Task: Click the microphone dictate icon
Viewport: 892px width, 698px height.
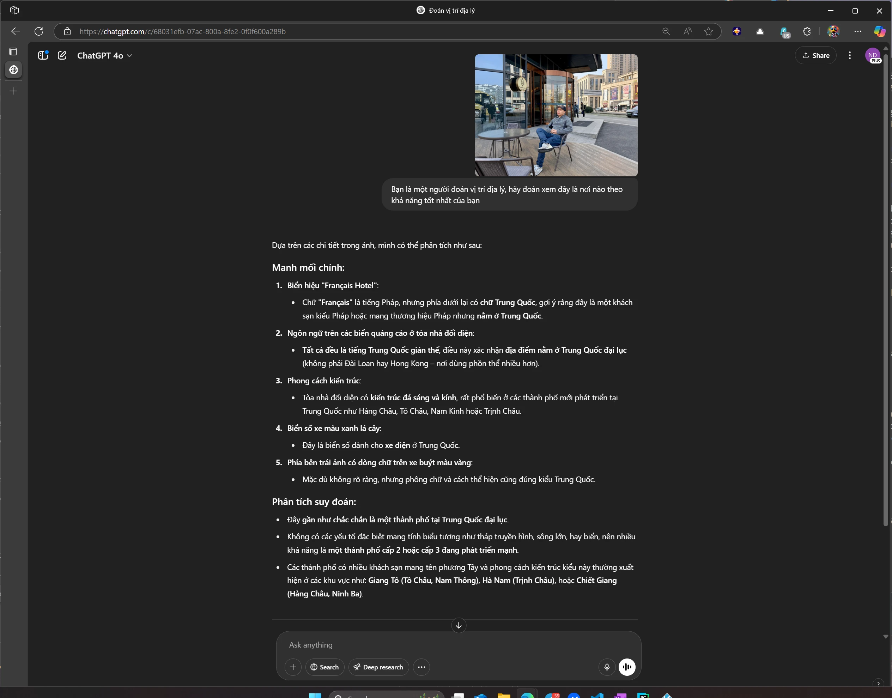Action: [x=607, y=667]
